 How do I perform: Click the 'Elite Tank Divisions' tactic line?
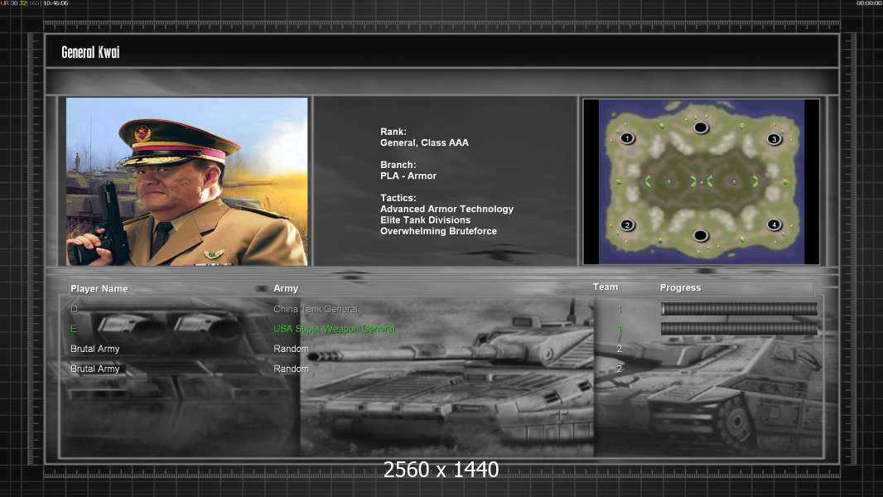point(425,220)
